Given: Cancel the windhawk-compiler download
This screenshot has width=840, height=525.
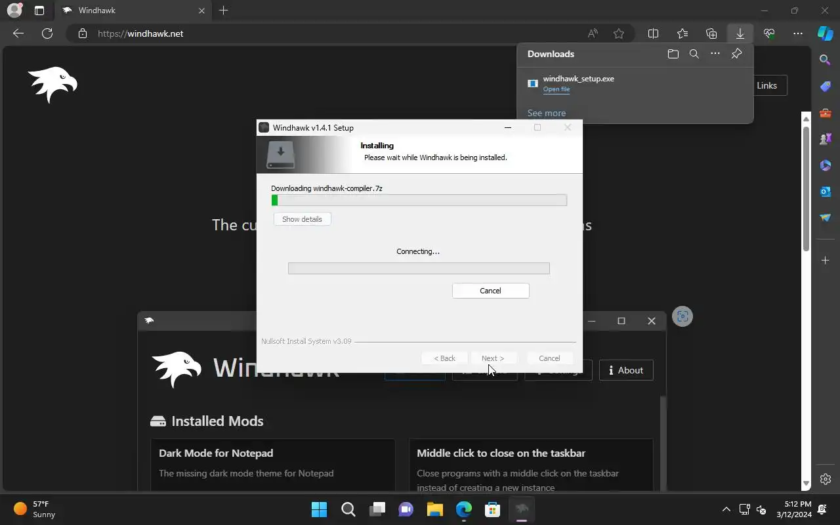Looking at the screenshot, I should 490,291.
